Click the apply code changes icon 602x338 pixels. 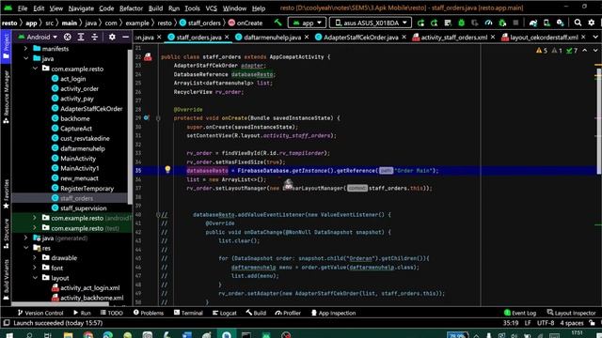coord(448,23)
